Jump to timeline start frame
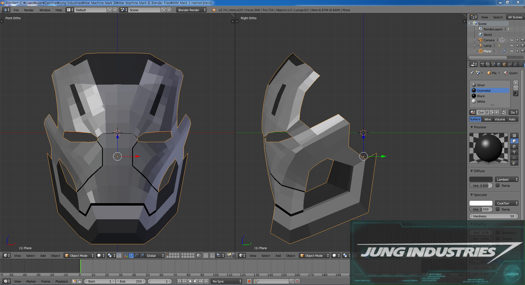Image resolution: width=525 pixels, height=285 pixels. 179,281
